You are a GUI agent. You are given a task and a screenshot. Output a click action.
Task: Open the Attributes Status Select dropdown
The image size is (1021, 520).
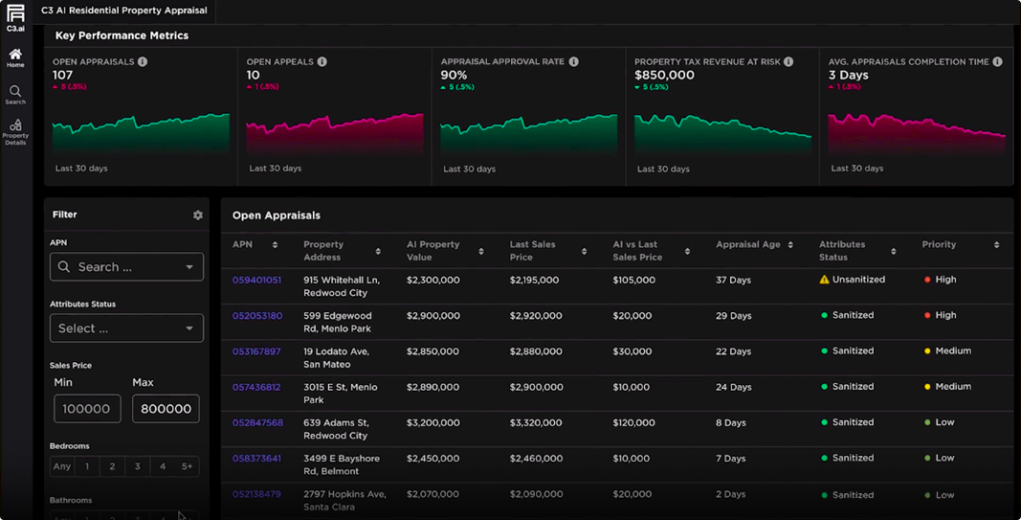(126, 328)
